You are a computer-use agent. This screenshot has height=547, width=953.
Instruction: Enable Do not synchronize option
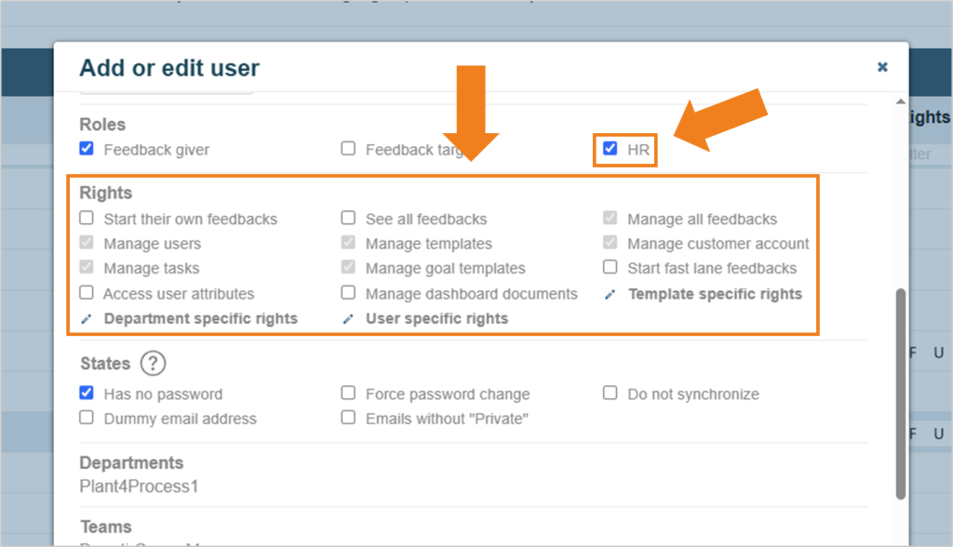point(611,393)
